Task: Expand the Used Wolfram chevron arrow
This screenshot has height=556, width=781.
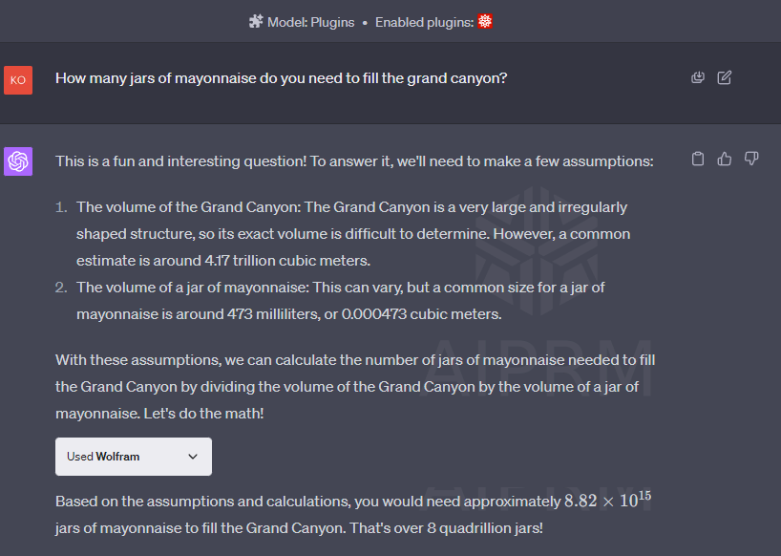Action: coord(193,457)
